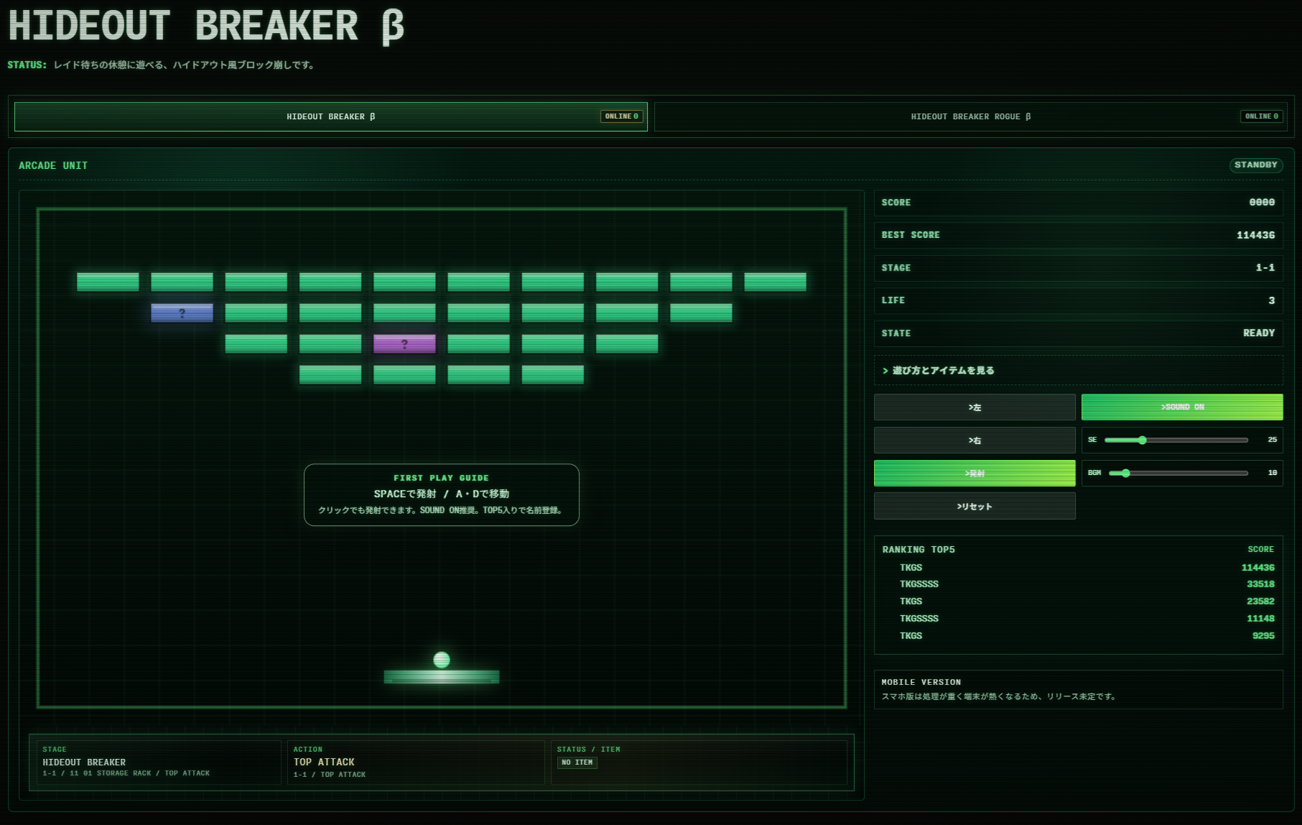
Task: Click the NO ITEM status badge
Action: click(x=577, y=762)
